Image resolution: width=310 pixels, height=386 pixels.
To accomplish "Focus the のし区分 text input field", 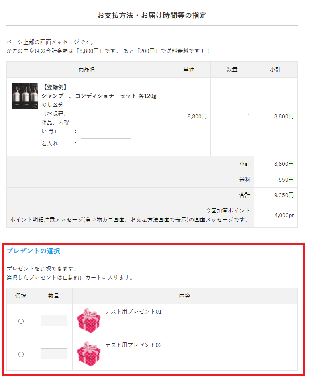I will pos(106,131).
